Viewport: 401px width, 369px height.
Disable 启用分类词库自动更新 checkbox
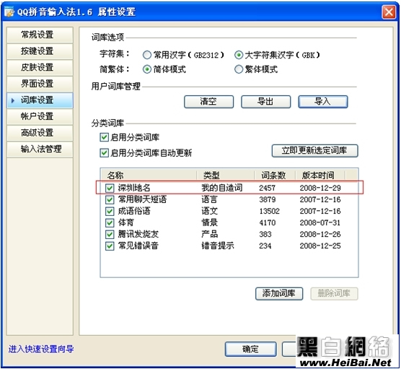click(104, 153)
